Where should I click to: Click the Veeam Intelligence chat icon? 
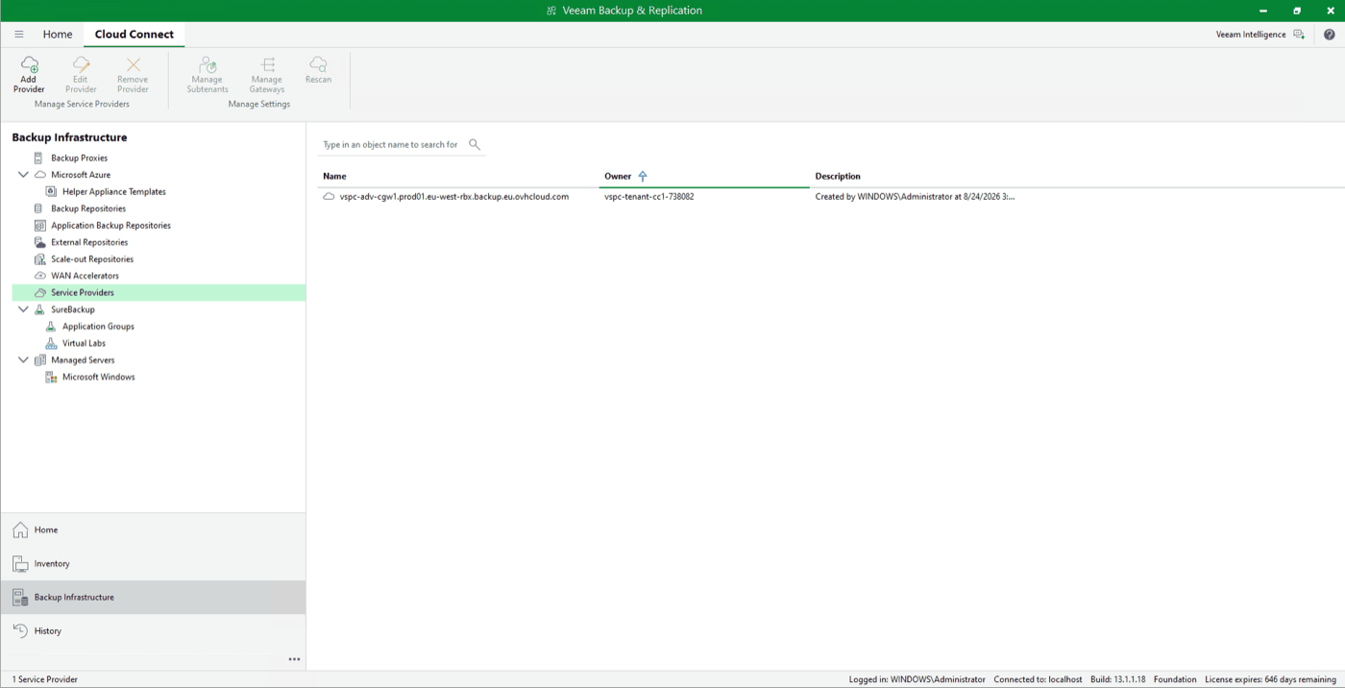1299,34
